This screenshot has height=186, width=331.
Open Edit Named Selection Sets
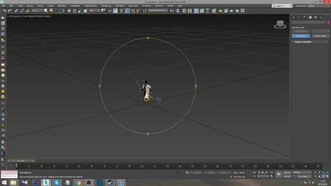[145, 11]
